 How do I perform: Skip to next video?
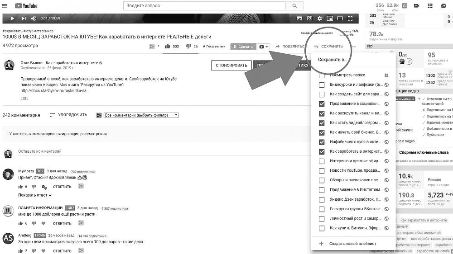pyautogui.click(x=24, y=19)
